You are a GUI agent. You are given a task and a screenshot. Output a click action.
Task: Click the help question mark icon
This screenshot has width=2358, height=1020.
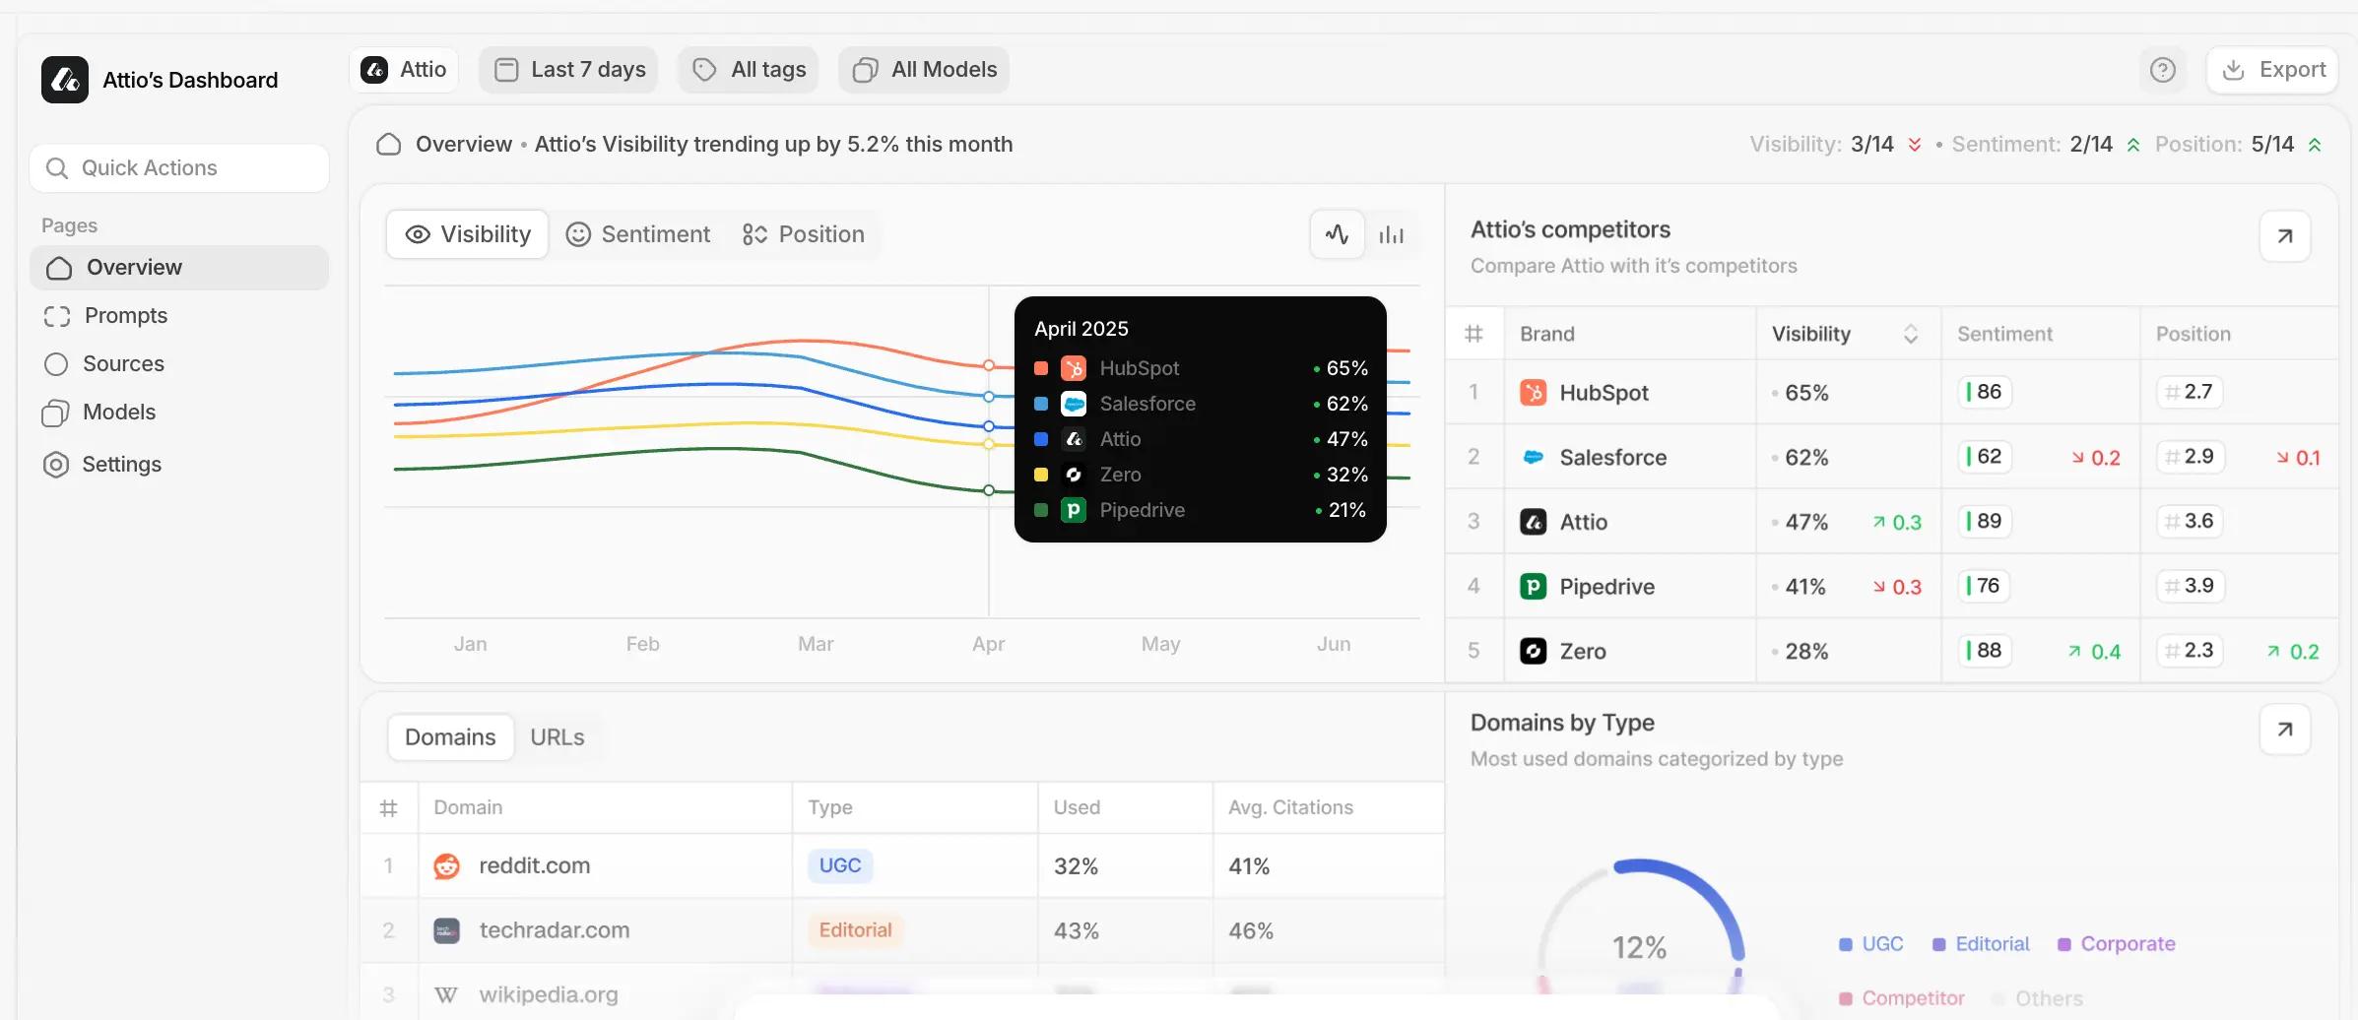pos(2163,70)
